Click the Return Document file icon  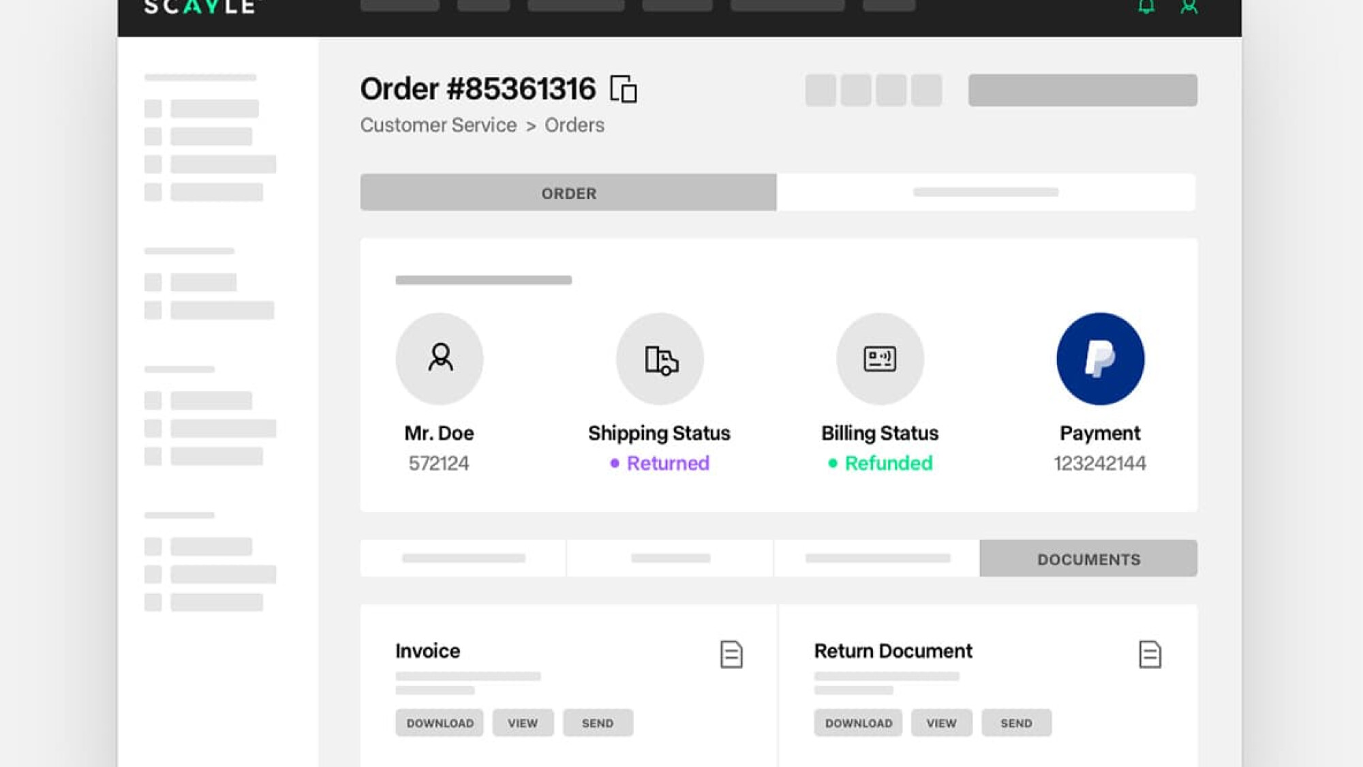tap(1149, 654)
